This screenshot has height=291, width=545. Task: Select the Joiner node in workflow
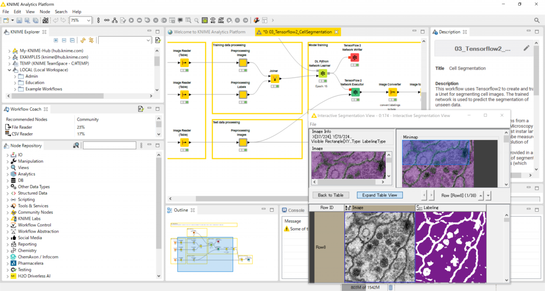pyautogui.click(x=275, y=79)
